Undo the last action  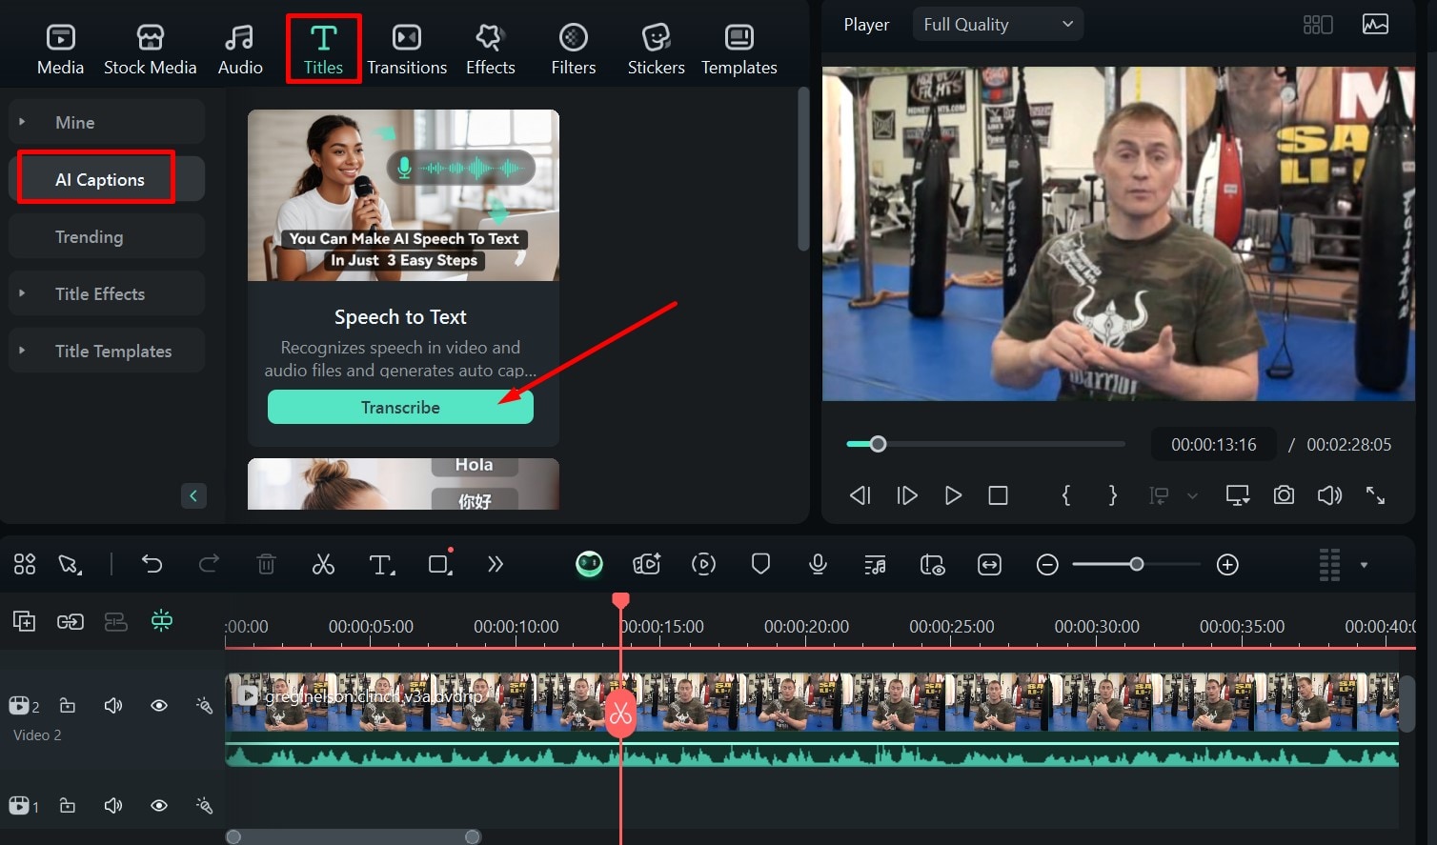[152, 564]
